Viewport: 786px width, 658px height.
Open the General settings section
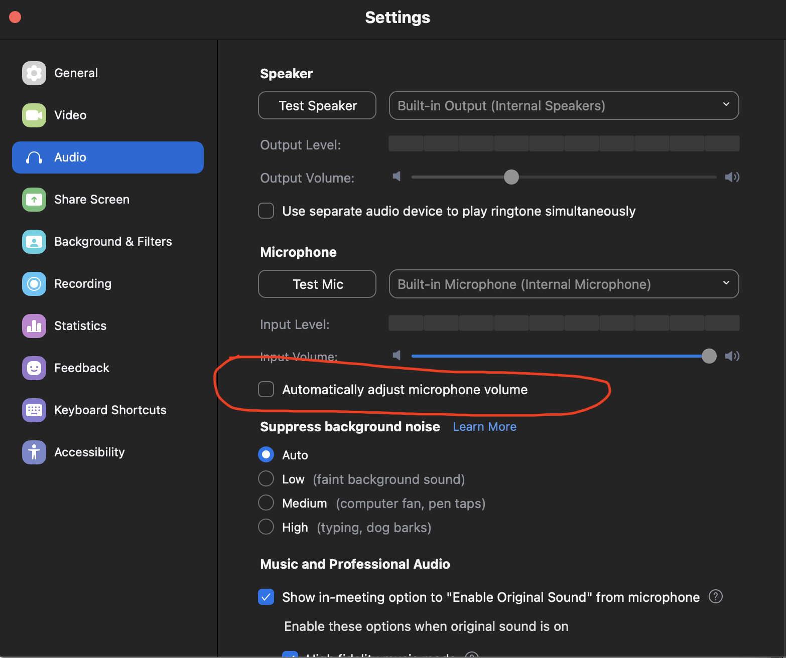(x=75, y=73)
